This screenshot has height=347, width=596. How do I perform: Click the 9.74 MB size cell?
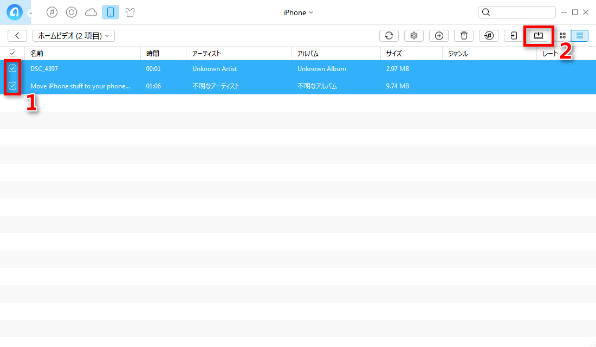coord(398,86)
